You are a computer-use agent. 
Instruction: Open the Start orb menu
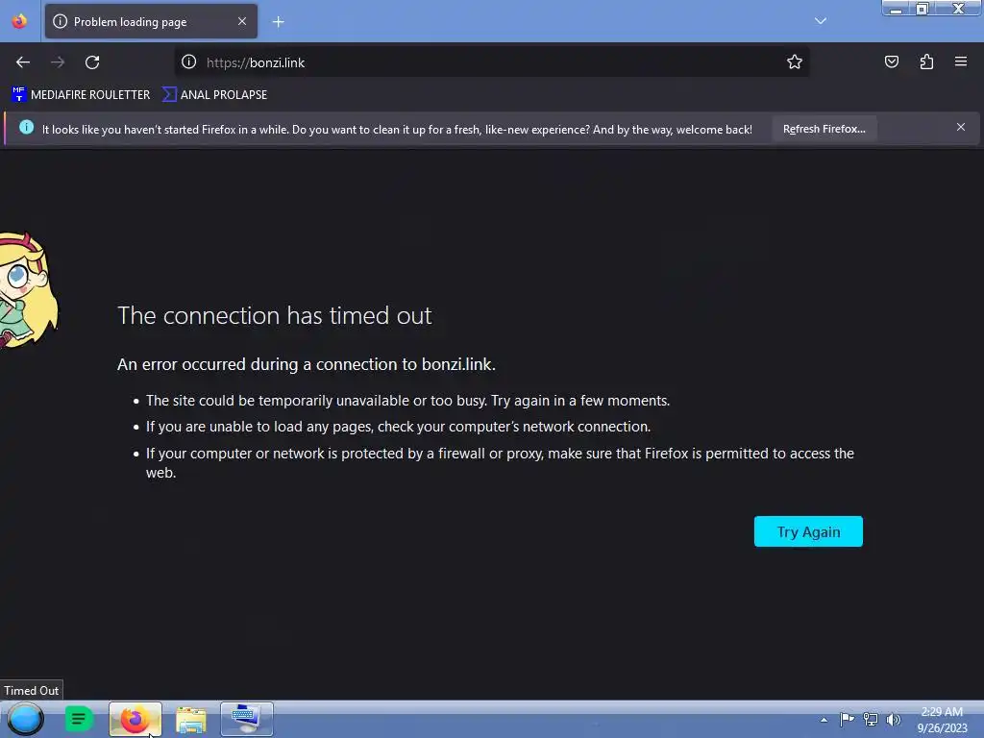(x=25, y=719)
